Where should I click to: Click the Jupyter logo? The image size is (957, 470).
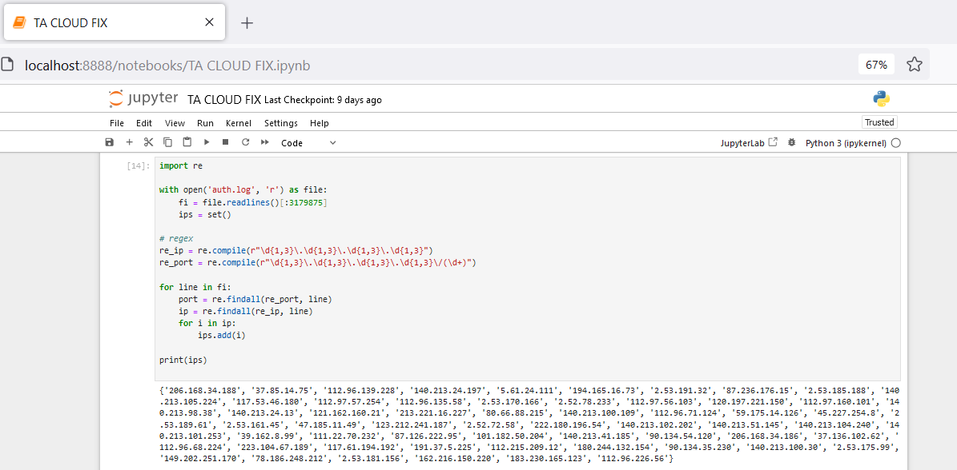[x=143, y=98]
